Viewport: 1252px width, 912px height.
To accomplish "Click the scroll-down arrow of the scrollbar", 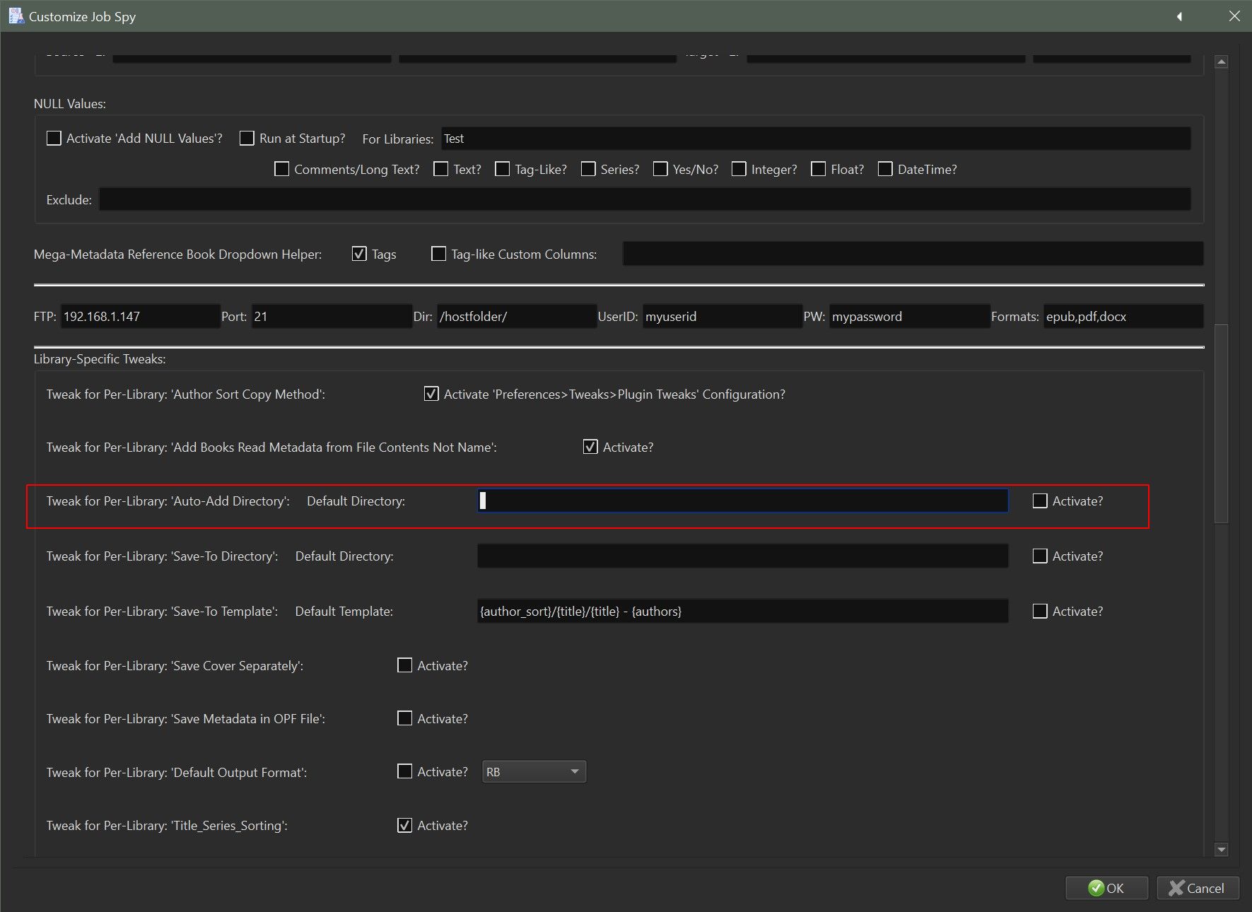I will pos(1221,849).
